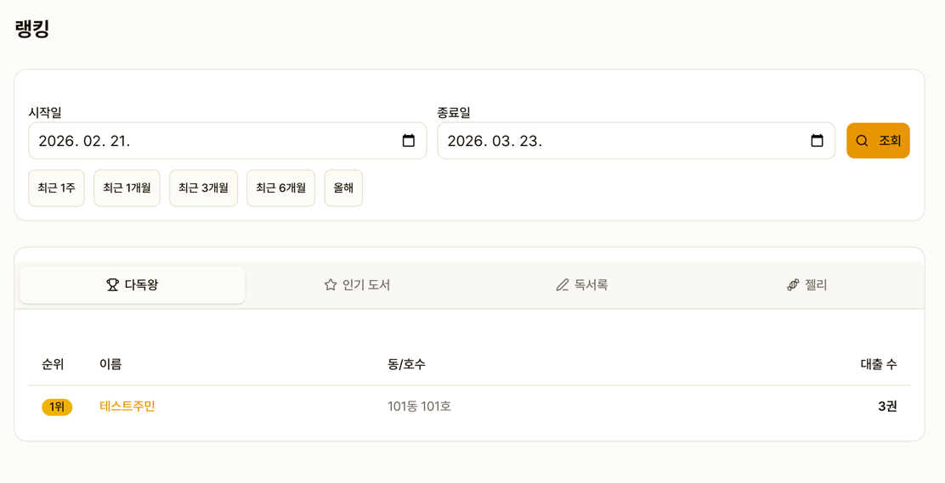Click the 대출 수 column header
The width and height of the screenshot is (945, 483).
pyautogui.click(x=878, y=364)
